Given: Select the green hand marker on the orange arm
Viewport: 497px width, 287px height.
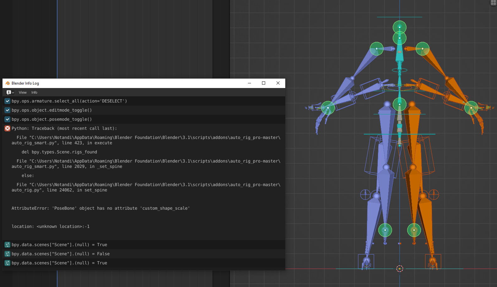Looking at the screenshot, I should [x=471, y=108].
